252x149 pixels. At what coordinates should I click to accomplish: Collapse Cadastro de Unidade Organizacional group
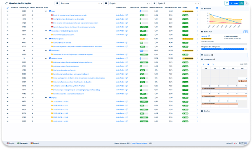click(x=46, y=31)
